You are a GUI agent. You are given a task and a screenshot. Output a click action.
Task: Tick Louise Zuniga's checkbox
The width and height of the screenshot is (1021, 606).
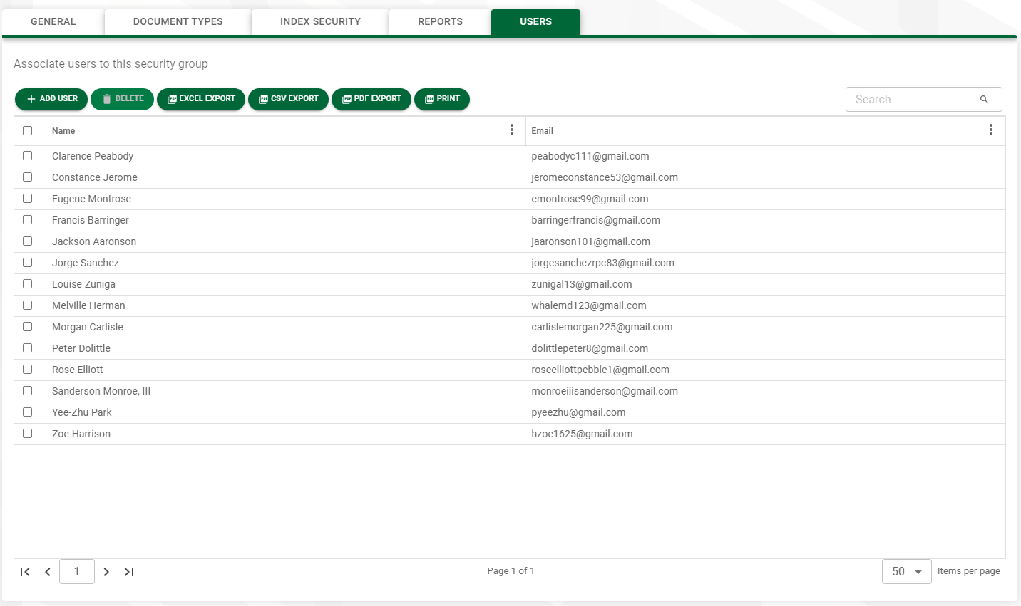[28, 283]
